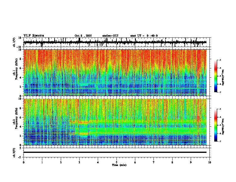The image size is (236, 182).
Task: Click the log(PSD) label beside the ch.2 colorbar
Action: click(223, 126)
